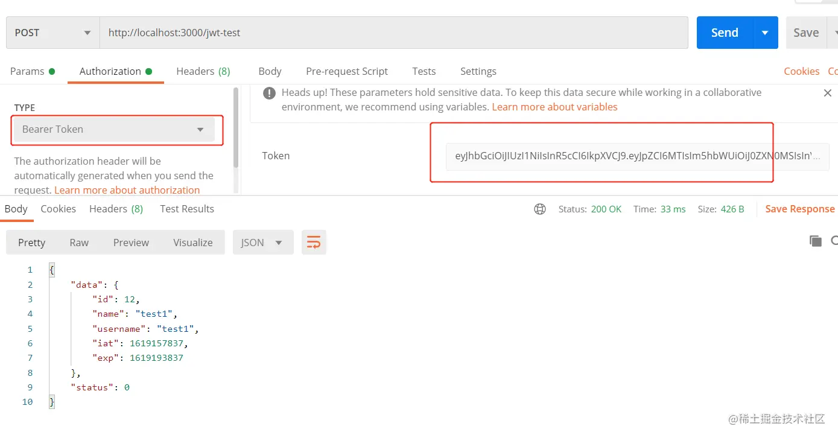The image size is (838, 438).
Task: Click the "name": "test1" line
Action: click(x=135, y=314)
